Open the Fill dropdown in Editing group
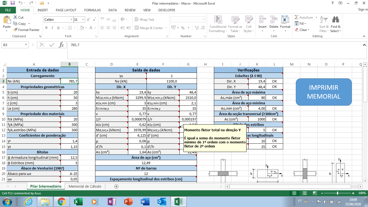368x207 pixels. click(x=301, y=23)
